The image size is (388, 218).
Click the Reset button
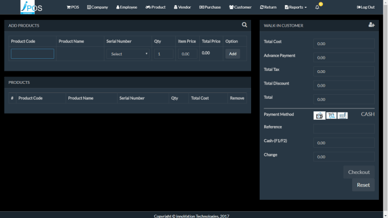[x=363, y=185]
